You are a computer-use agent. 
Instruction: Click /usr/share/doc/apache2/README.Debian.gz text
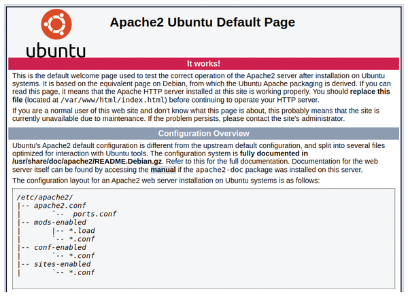coord(87,162)
